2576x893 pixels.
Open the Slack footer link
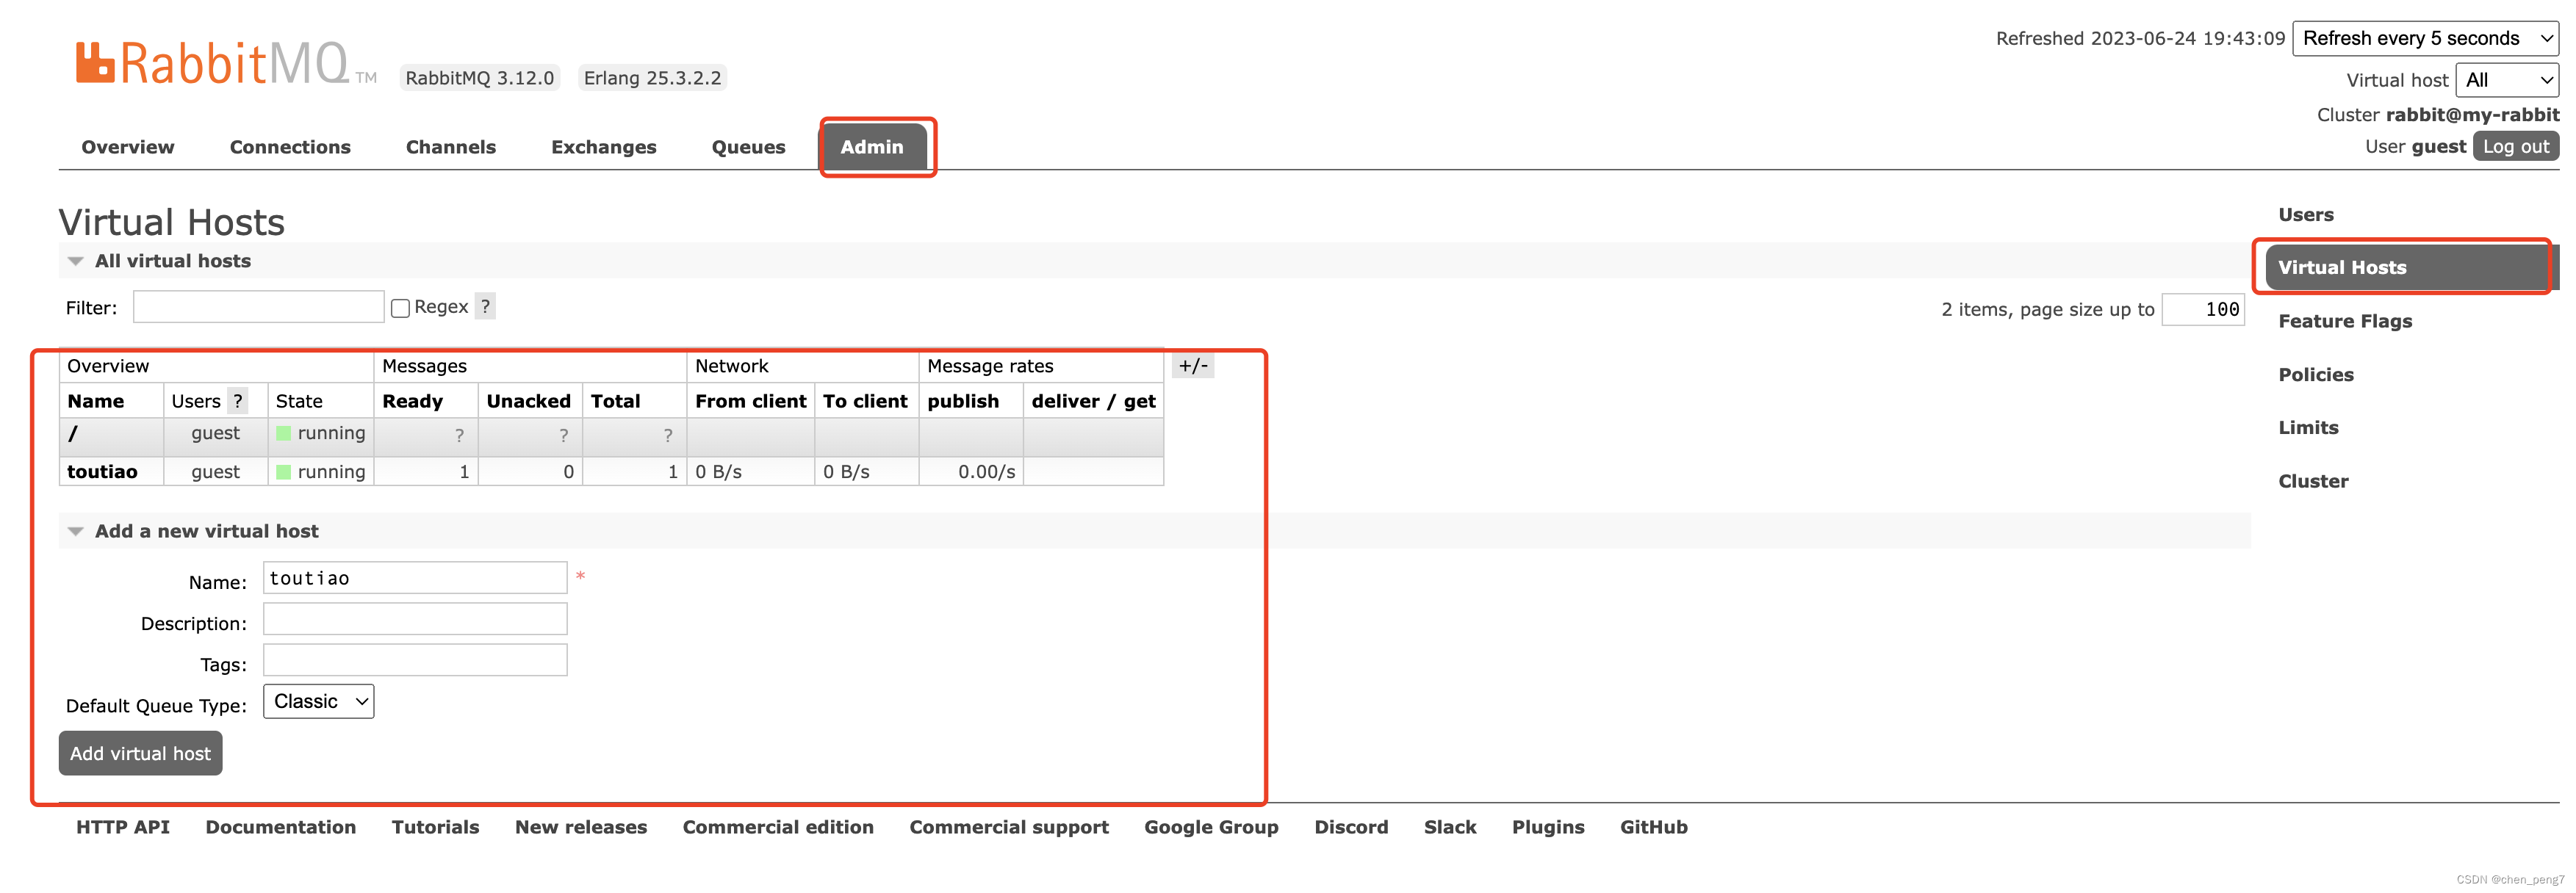[1450, 827]
